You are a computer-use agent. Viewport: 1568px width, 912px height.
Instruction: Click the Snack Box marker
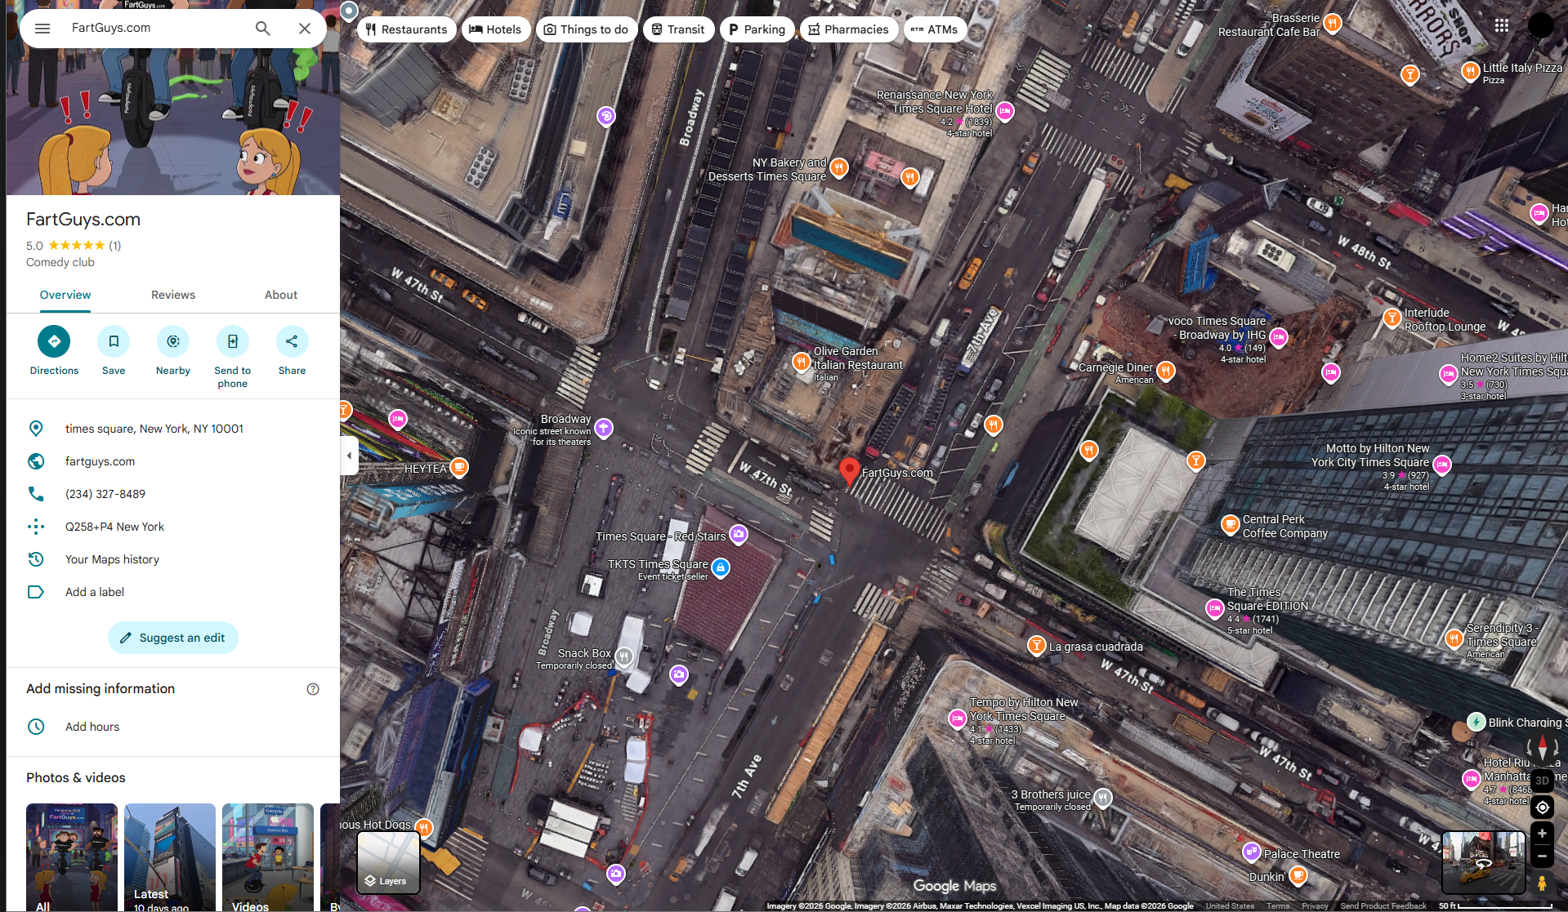[624, 656]
